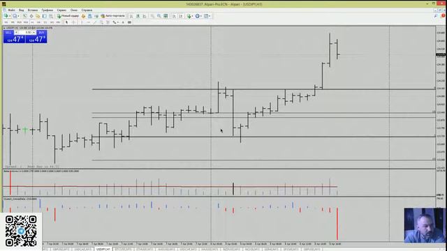This screenshot has height=251, width=447.
Task: Expand the Indicators dropdown arrow
Action: click(x=193, y=16)
